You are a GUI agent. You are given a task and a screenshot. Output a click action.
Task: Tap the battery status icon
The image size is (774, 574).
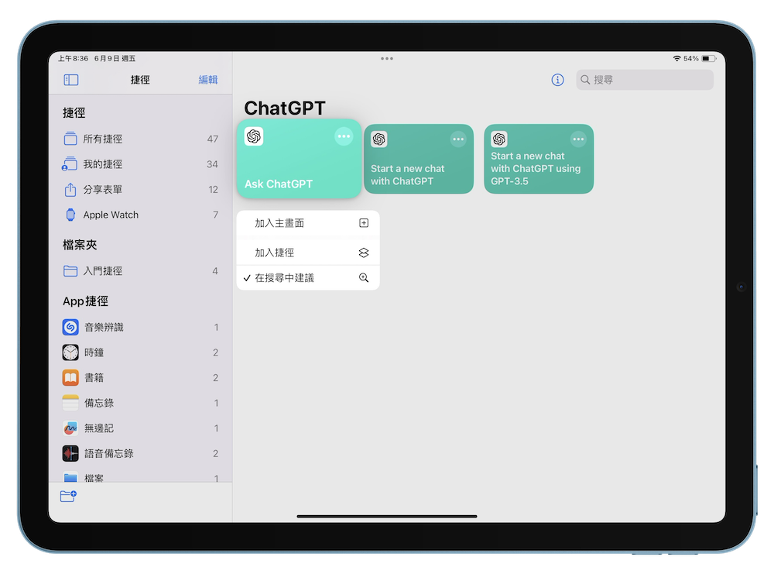coord(709,58)
